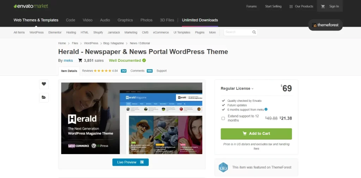Click the $69 price text
361x178 pixels.
286,88
